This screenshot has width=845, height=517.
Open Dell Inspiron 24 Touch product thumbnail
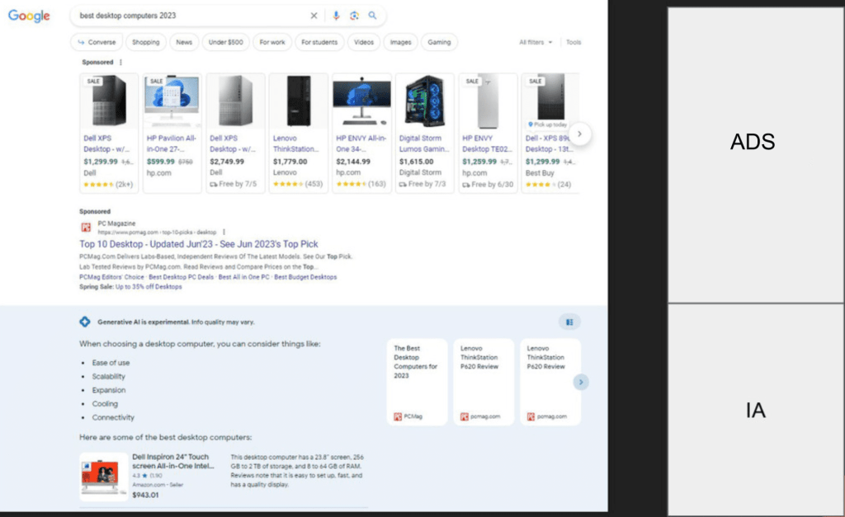click(x=103, y=476)
